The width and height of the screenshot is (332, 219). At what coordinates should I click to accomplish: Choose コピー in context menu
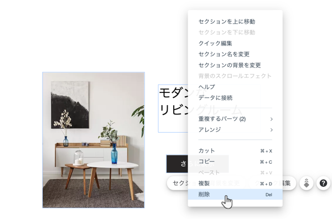235,162
